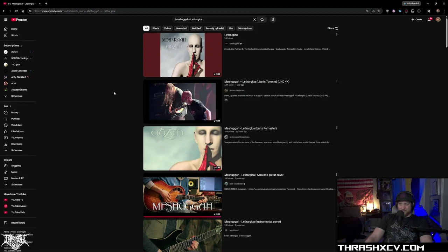Image resolution: width=448 pixels, height=252 pixels.
Task: Open Liked videos
Action: click(17, 131)
